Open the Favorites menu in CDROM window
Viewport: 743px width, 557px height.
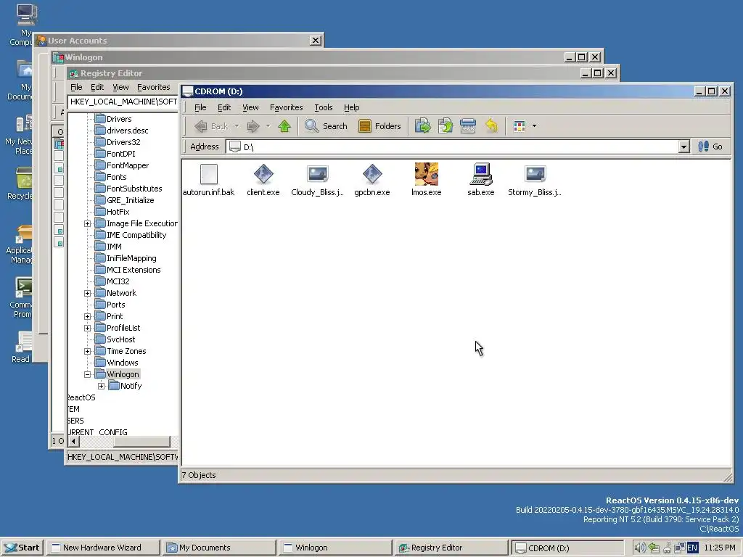[x=286, y=107]
